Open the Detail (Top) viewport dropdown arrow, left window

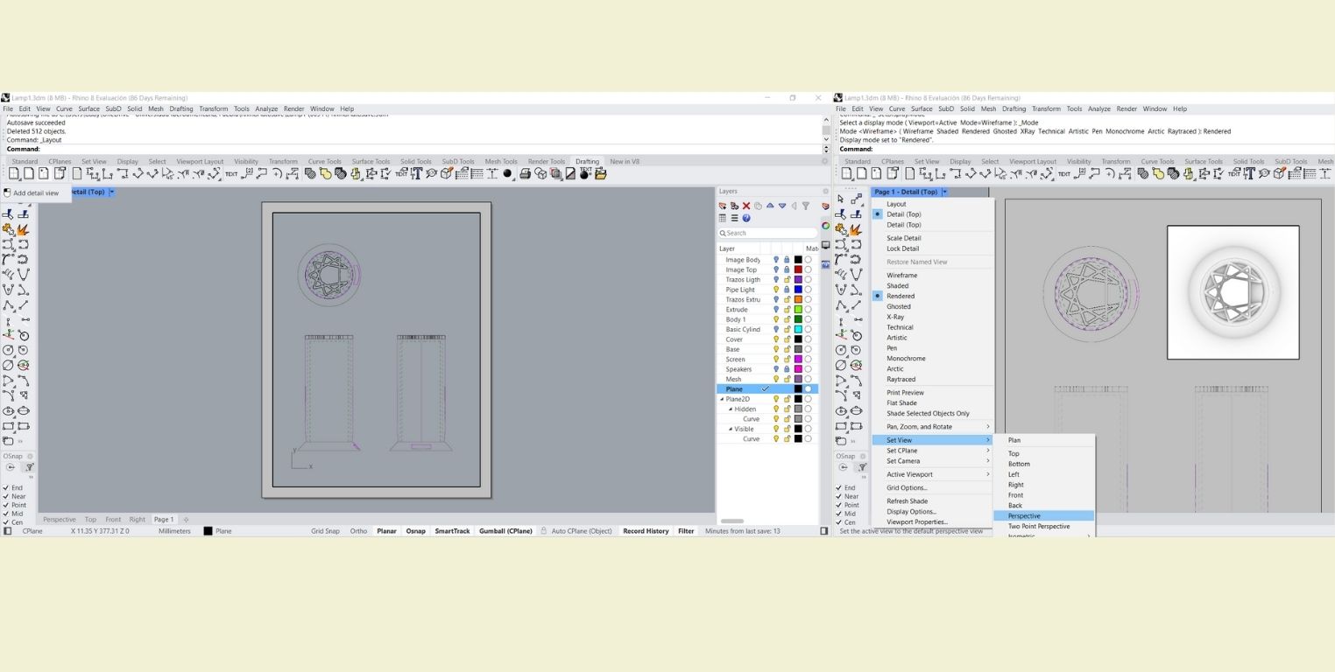coord(111,192)
